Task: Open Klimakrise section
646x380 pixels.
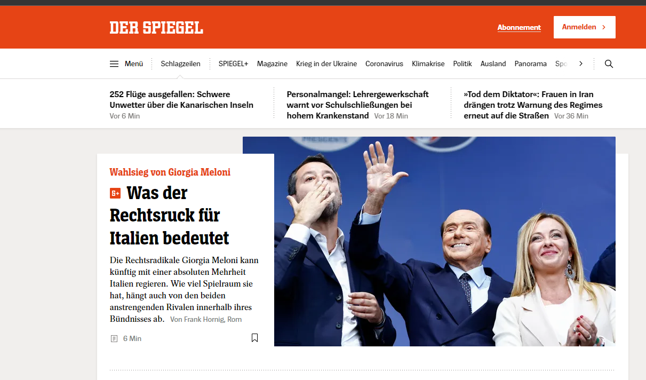Action: click(x=428, y=64)
